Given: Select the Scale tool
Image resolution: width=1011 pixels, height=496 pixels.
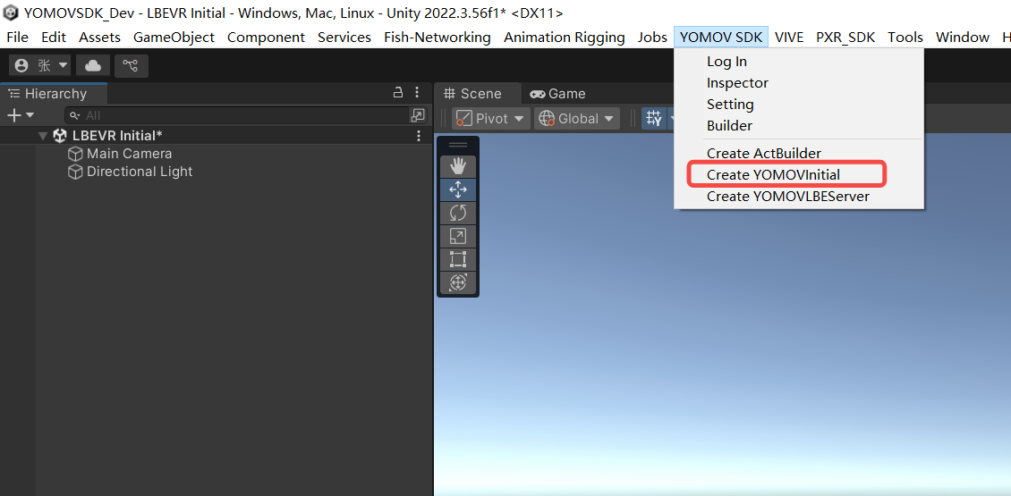Looking at the screenshot, I should [458, 236].
